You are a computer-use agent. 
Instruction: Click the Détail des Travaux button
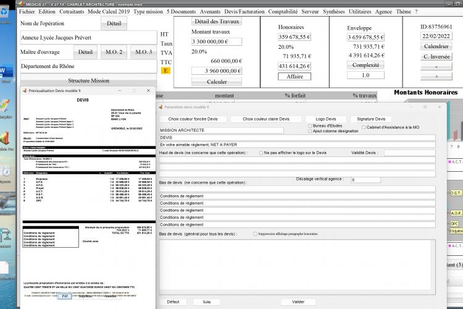217,21
